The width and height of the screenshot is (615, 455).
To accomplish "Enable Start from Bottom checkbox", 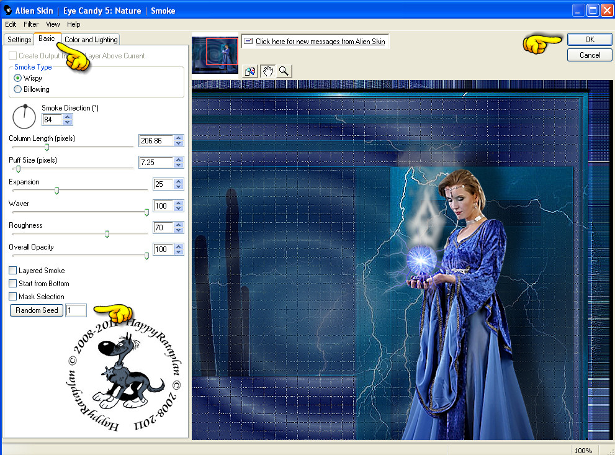I will (13, 283).
